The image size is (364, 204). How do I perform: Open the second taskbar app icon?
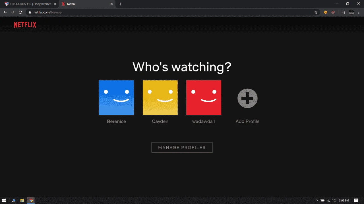tap(13, 201)
